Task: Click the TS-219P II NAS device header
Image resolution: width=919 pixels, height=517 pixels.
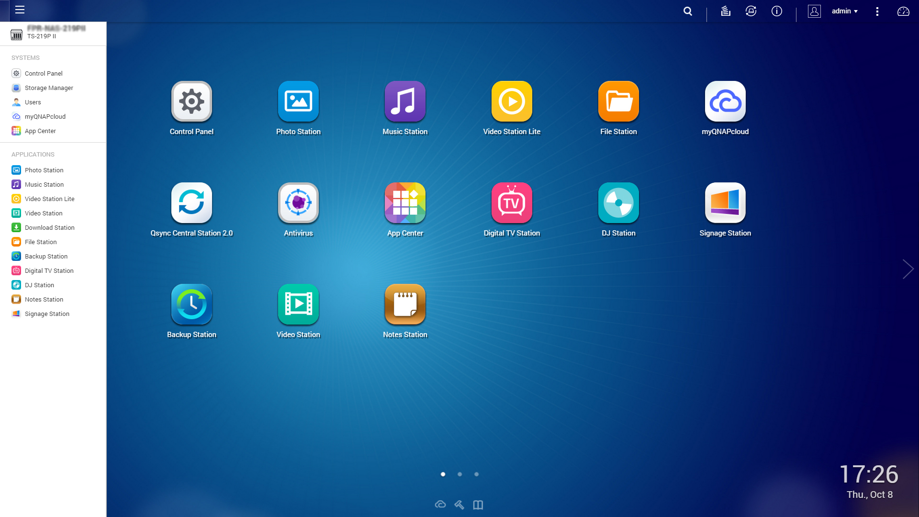Action: pos(53,34)
